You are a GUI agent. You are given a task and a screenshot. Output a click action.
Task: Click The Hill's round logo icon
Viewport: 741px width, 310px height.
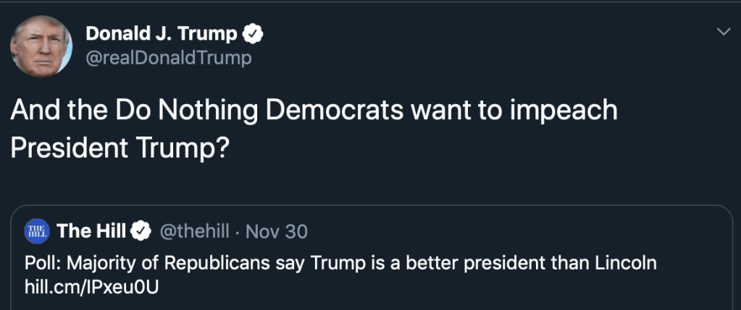(x=36, y=231)
